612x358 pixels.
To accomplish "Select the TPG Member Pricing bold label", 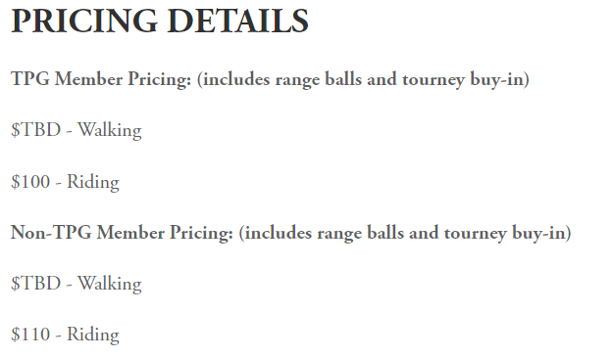I will point(101,79).
